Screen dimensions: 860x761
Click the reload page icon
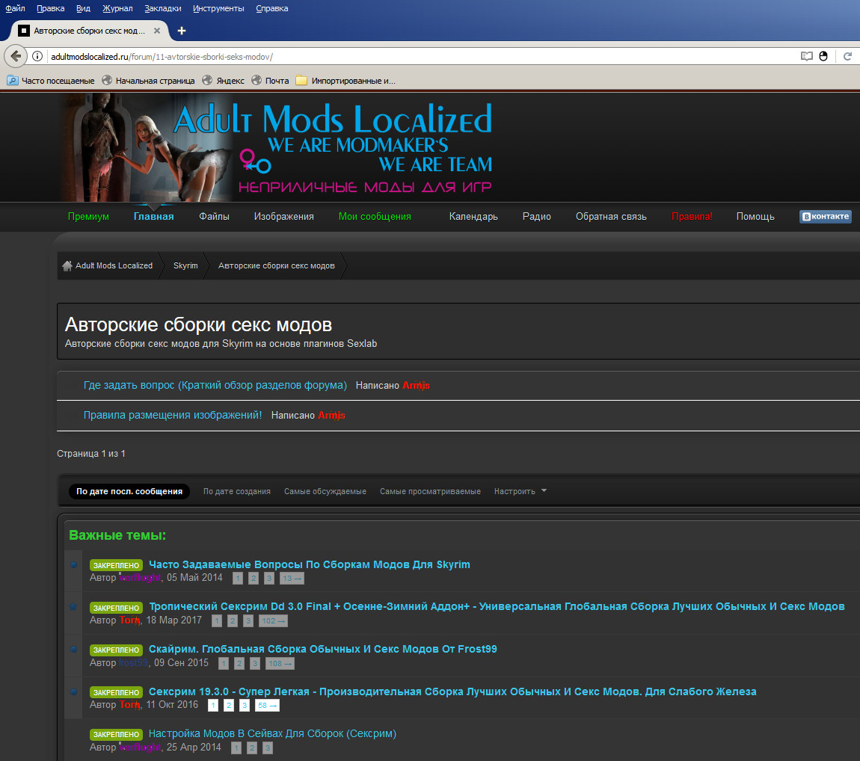(x=847, y=57)
